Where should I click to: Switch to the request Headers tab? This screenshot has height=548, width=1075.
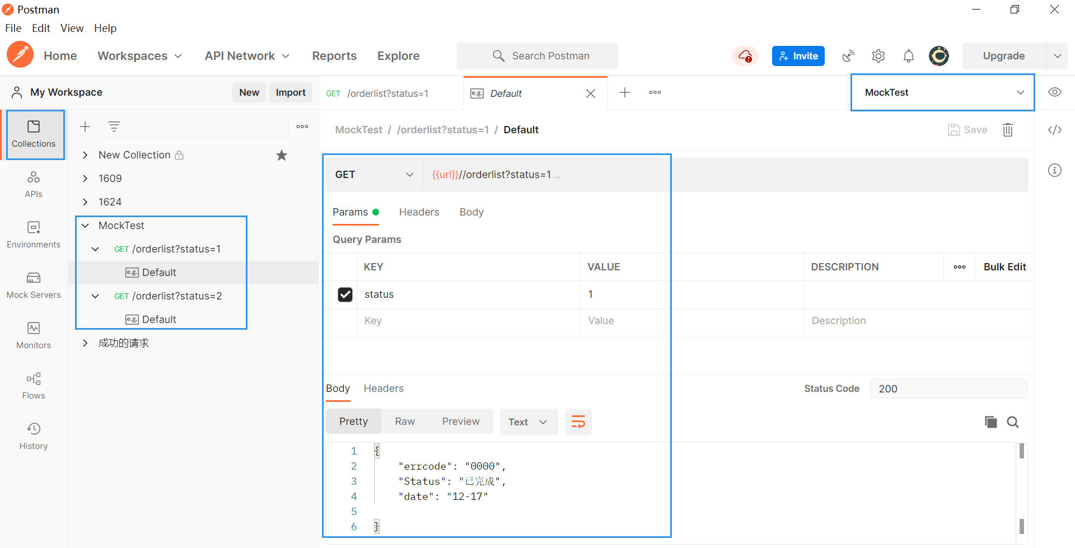tap(419, 212)
